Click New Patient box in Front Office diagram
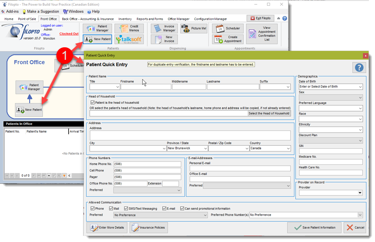Viewport: 375px width, 242px height. 29,109
